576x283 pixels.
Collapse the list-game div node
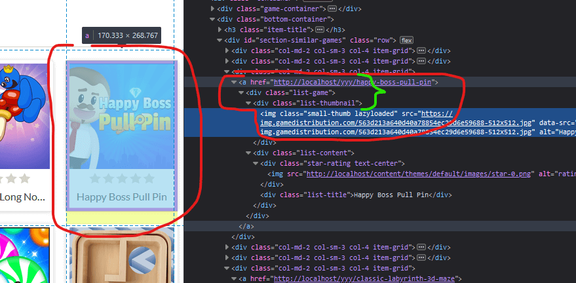(x=241, y=93)
